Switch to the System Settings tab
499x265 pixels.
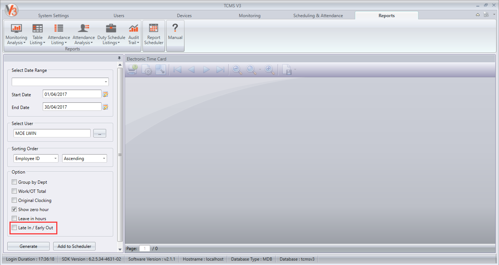pos(53,16)
